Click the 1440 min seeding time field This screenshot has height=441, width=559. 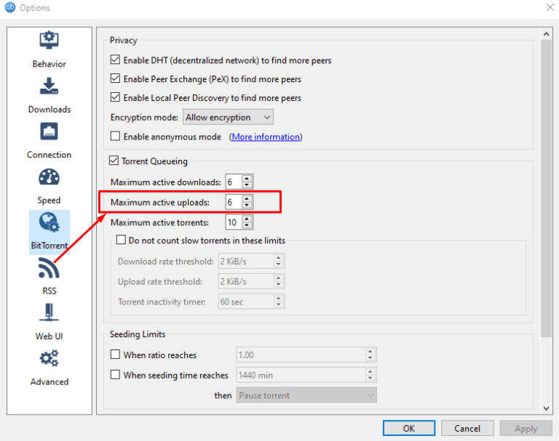(x=301, y=375)
